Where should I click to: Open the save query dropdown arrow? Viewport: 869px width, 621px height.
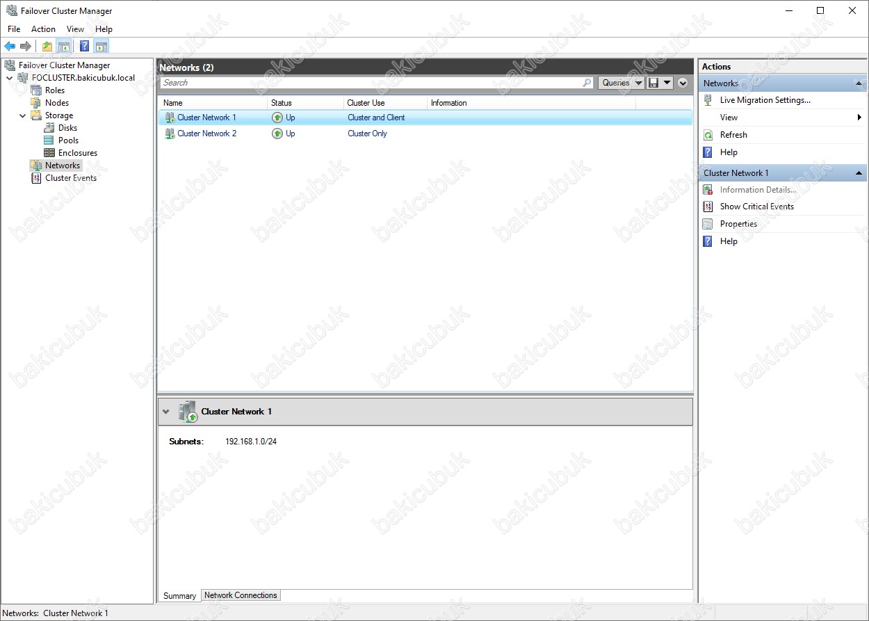point(667,83)
